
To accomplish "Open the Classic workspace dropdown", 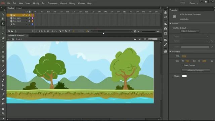I will tap(193, 3).
